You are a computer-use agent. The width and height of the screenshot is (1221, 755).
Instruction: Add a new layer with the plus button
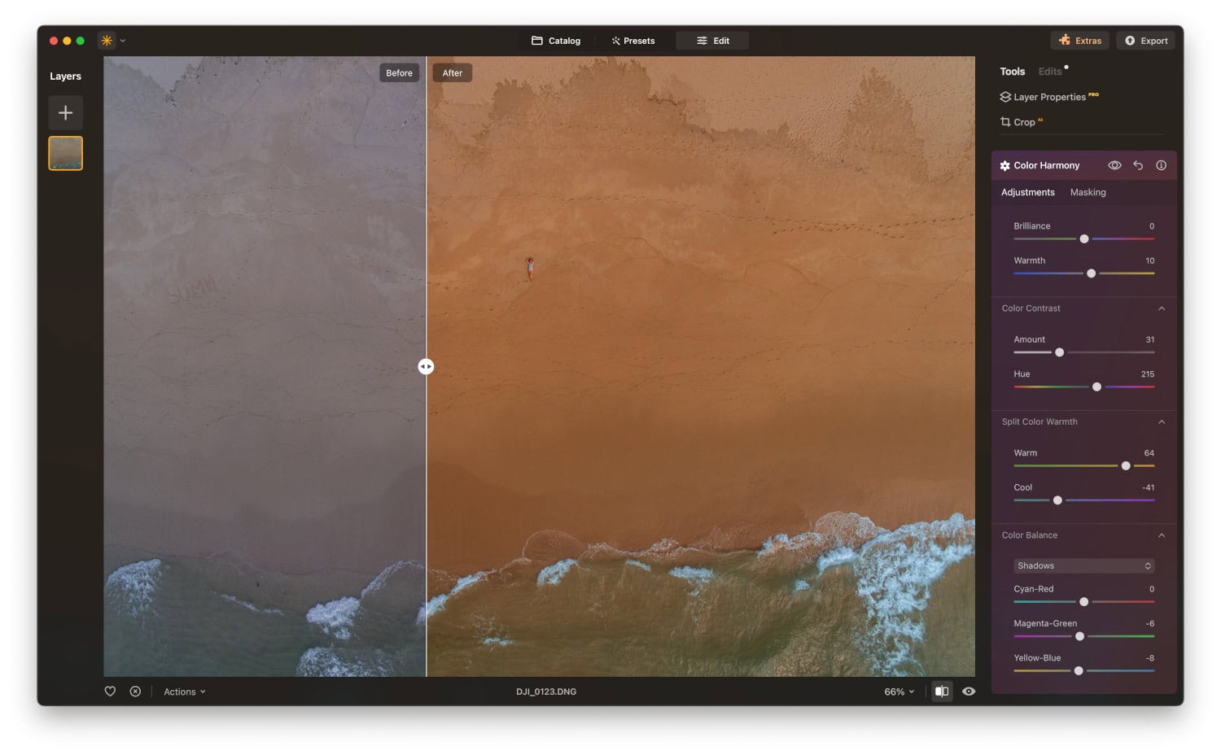coord(65,112)
